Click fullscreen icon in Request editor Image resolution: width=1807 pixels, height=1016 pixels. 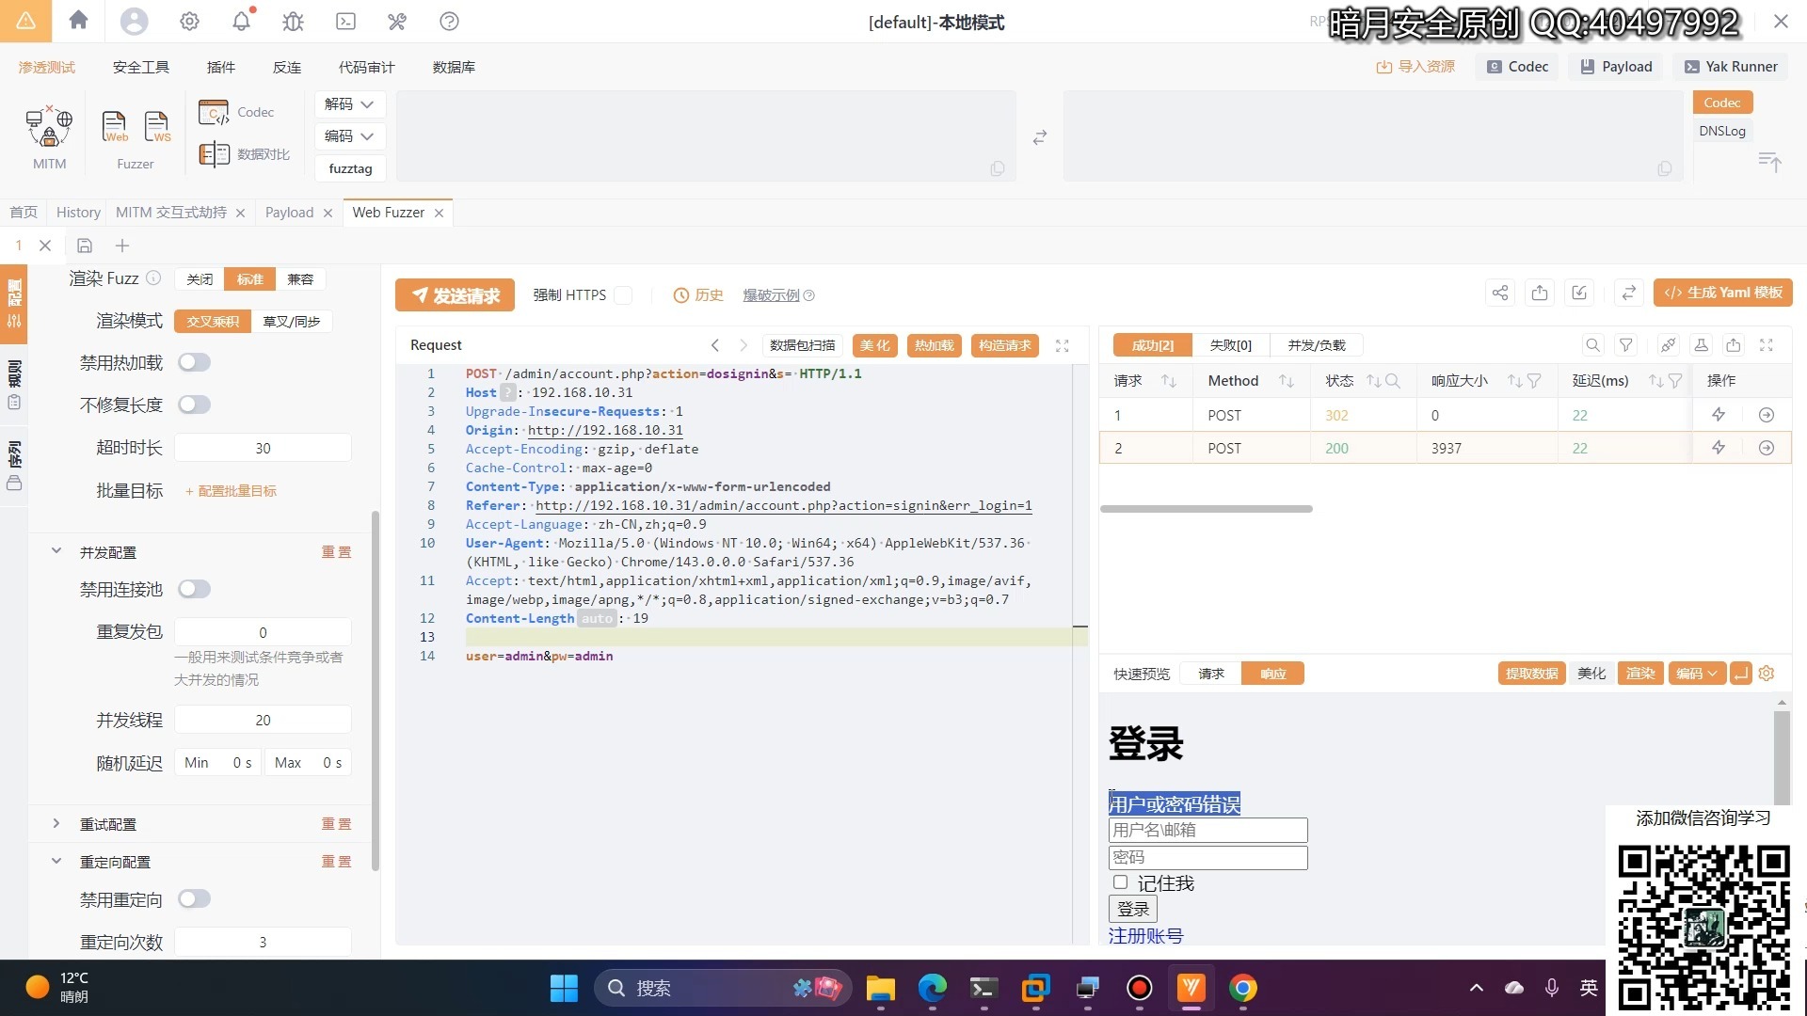1063,345
